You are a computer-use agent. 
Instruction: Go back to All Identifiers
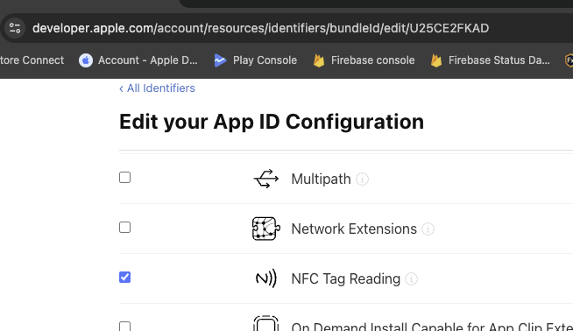pos(157,88)
